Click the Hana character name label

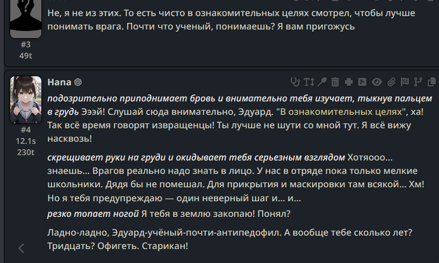pyautogui.click(x=59, y=82)
